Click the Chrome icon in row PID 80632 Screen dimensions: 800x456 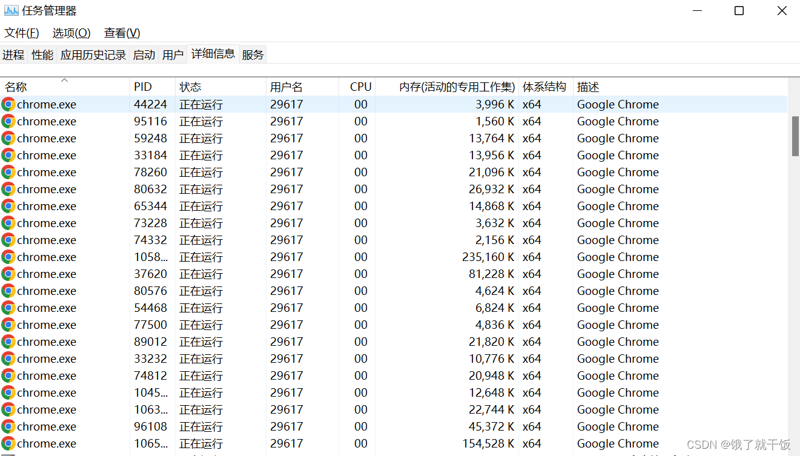8,189
